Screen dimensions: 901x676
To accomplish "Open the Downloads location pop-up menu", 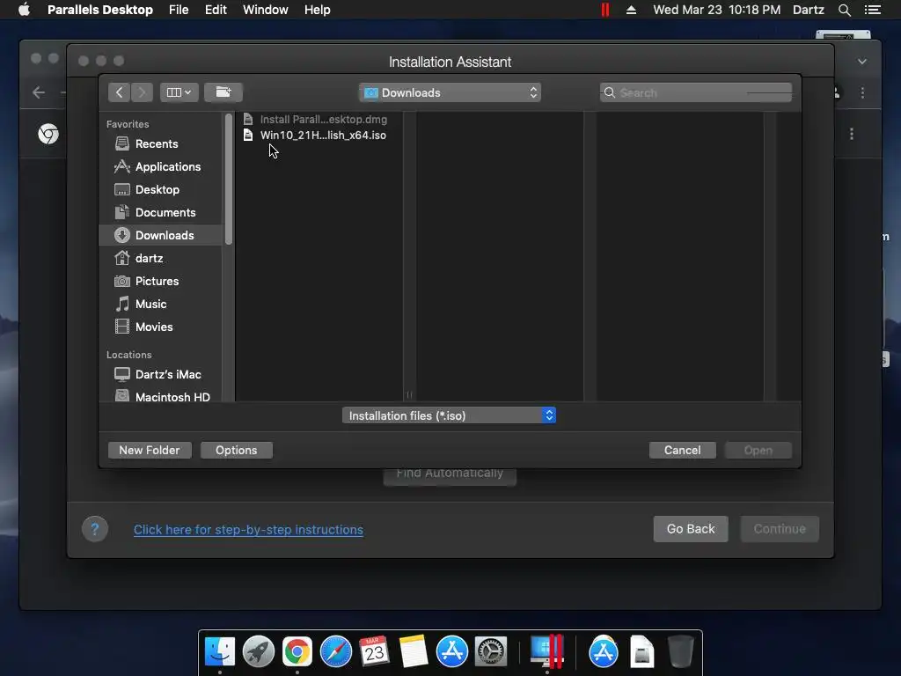I will [450, 92].
